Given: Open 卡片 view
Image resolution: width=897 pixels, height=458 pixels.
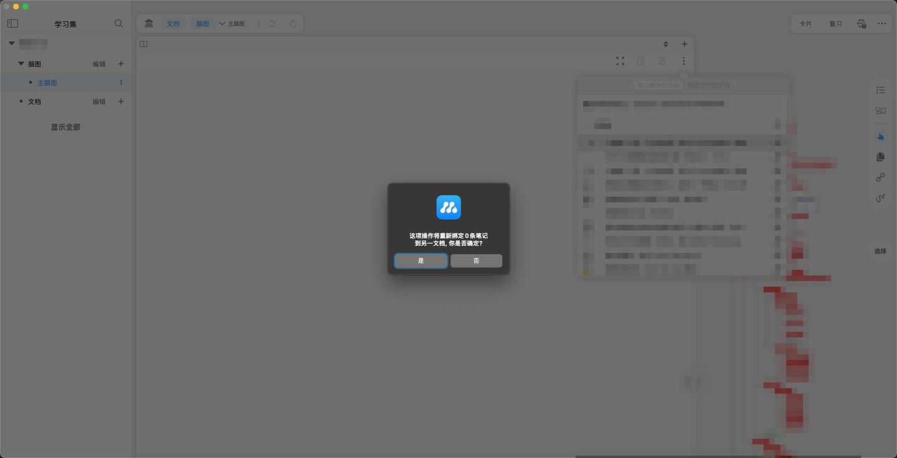Looking at the screenshot, I should [x=805, y=24].
